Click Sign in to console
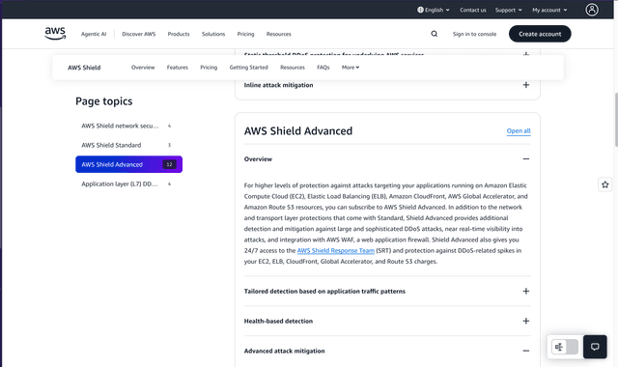This screenshot has width=618, height=367. click(474, 34)
